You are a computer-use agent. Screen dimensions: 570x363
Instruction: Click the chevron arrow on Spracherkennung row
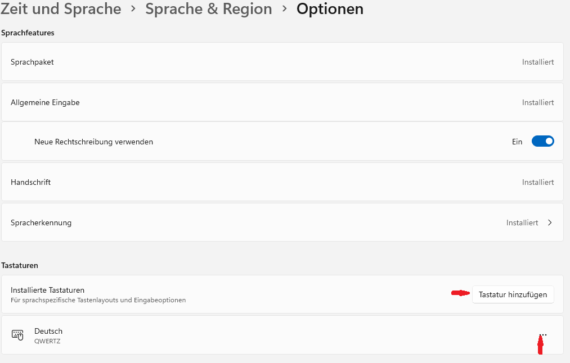coord(550,223)
